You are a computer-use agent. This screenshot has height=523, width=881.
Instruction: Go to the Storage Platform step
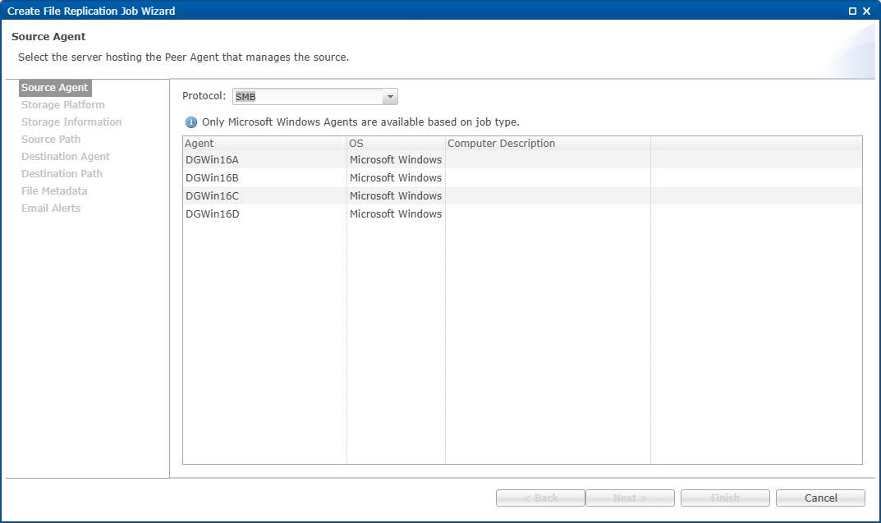pyautogui.click(x=63, y=105)
